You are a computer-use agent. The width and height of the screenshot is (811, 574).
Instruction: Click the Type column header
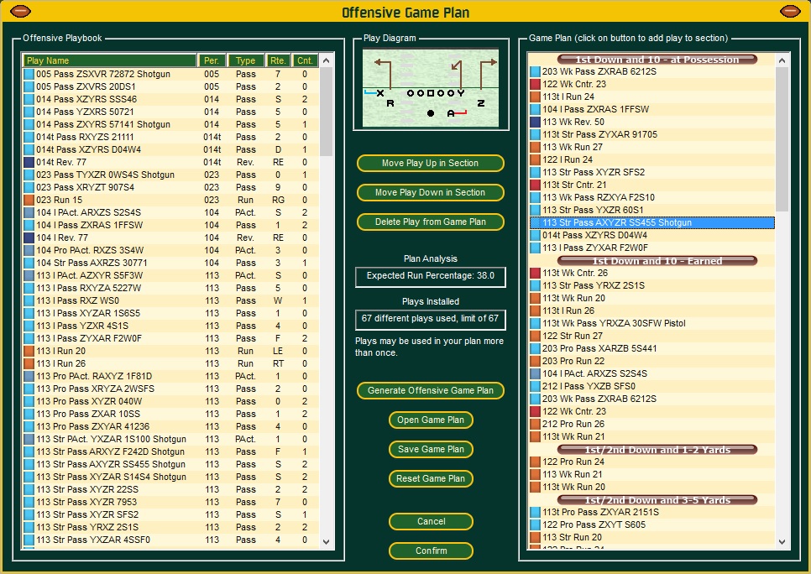245,60
